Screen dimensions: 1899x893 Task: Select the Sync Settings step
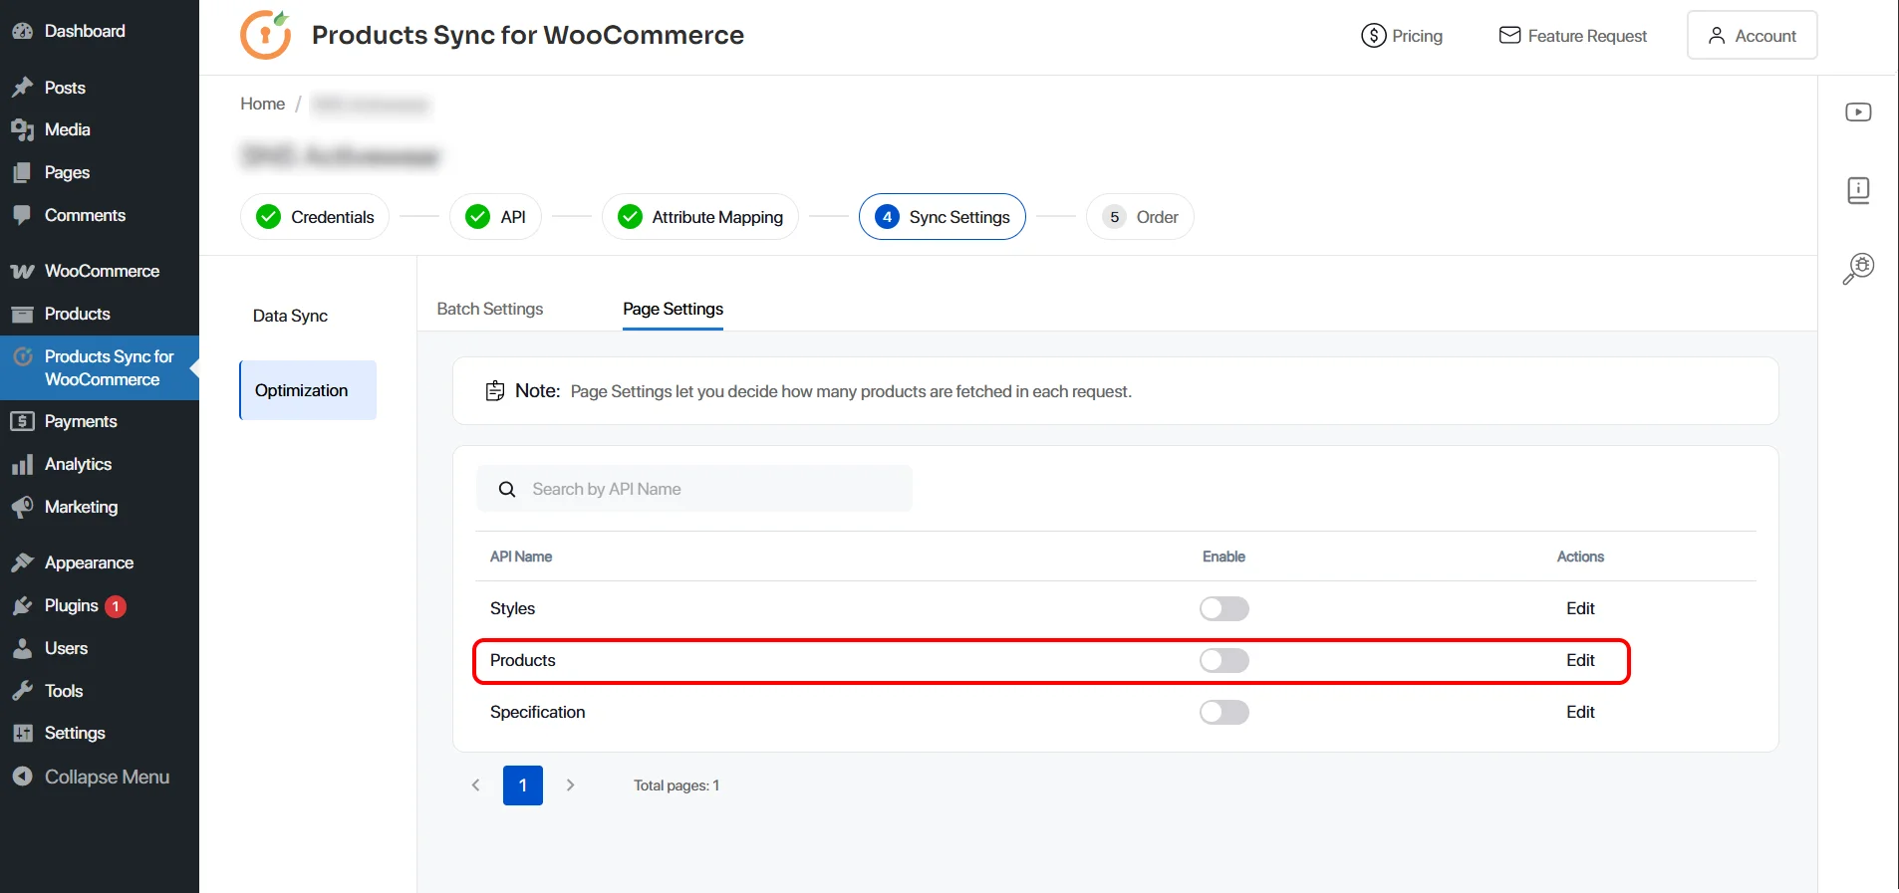point(943,217)
